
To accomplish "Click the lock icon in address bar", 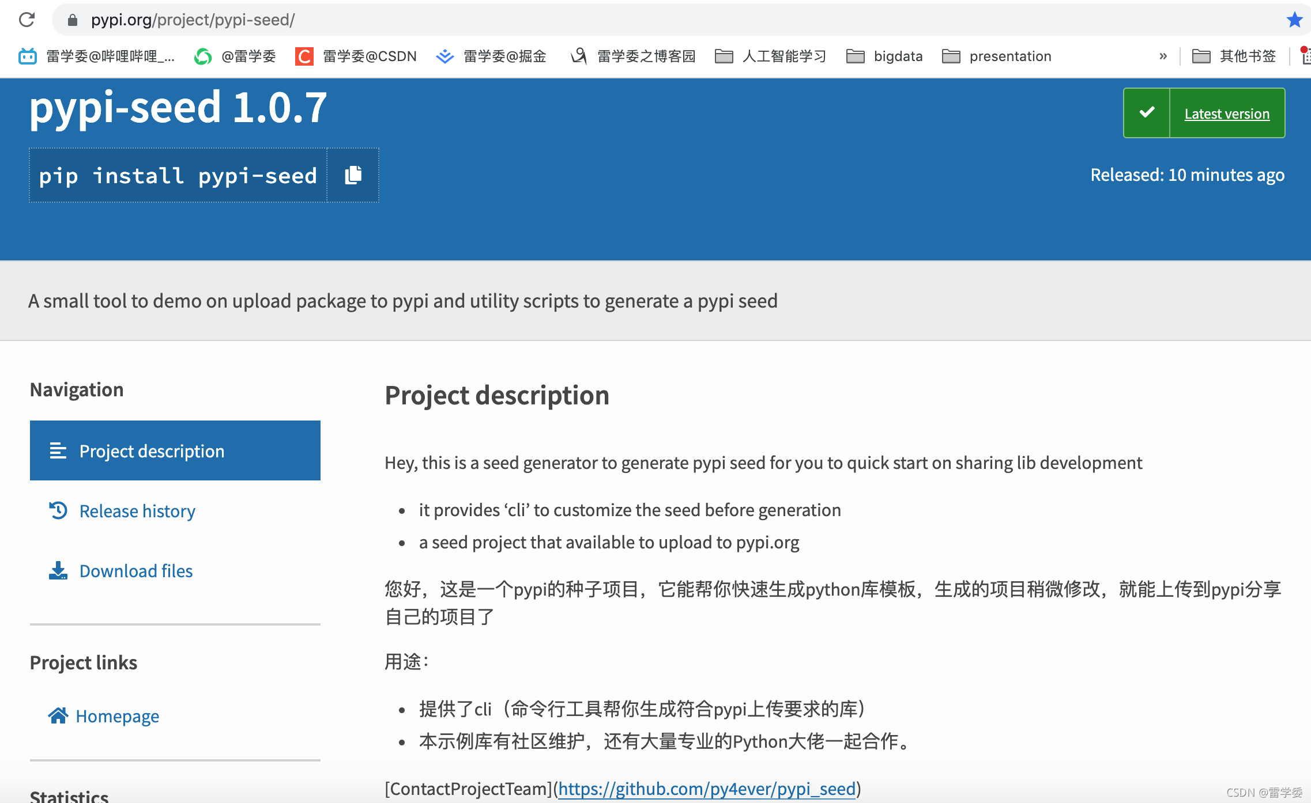I will tap(73, 20).
